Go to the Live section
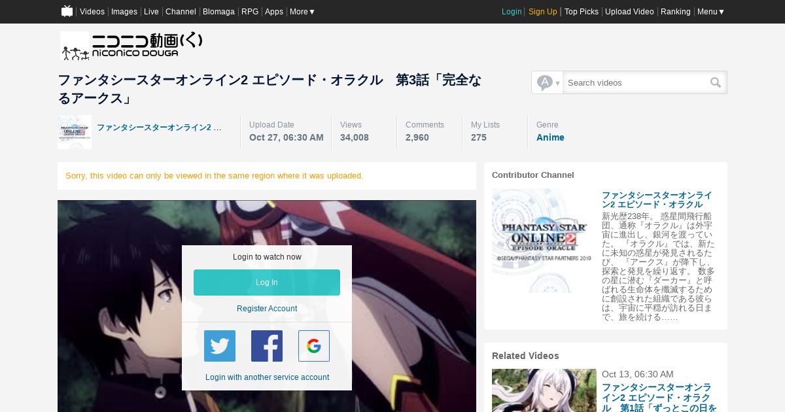The width and height of the screenshot is (785, 412). tap(151, 12)
